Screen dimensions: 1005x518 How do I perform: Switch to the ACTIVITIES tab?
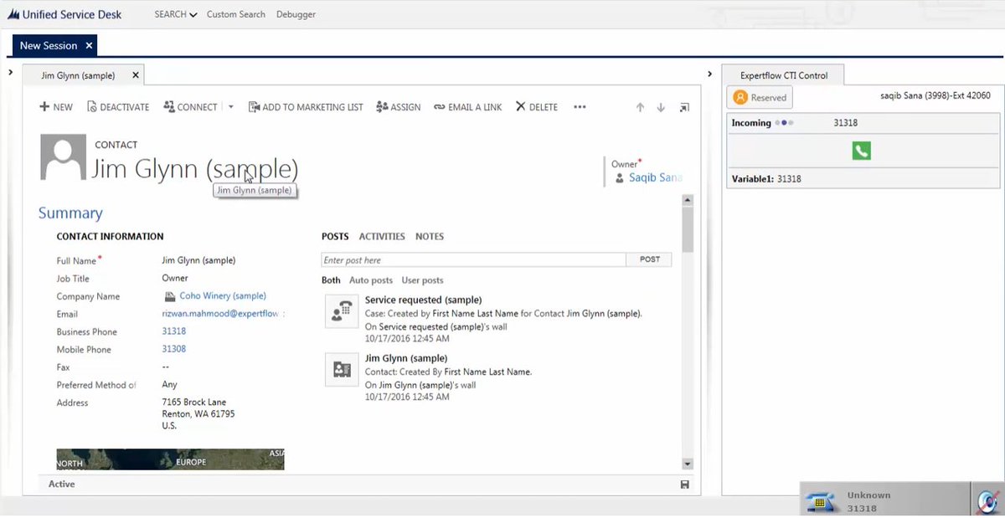(x=382, y=236)
